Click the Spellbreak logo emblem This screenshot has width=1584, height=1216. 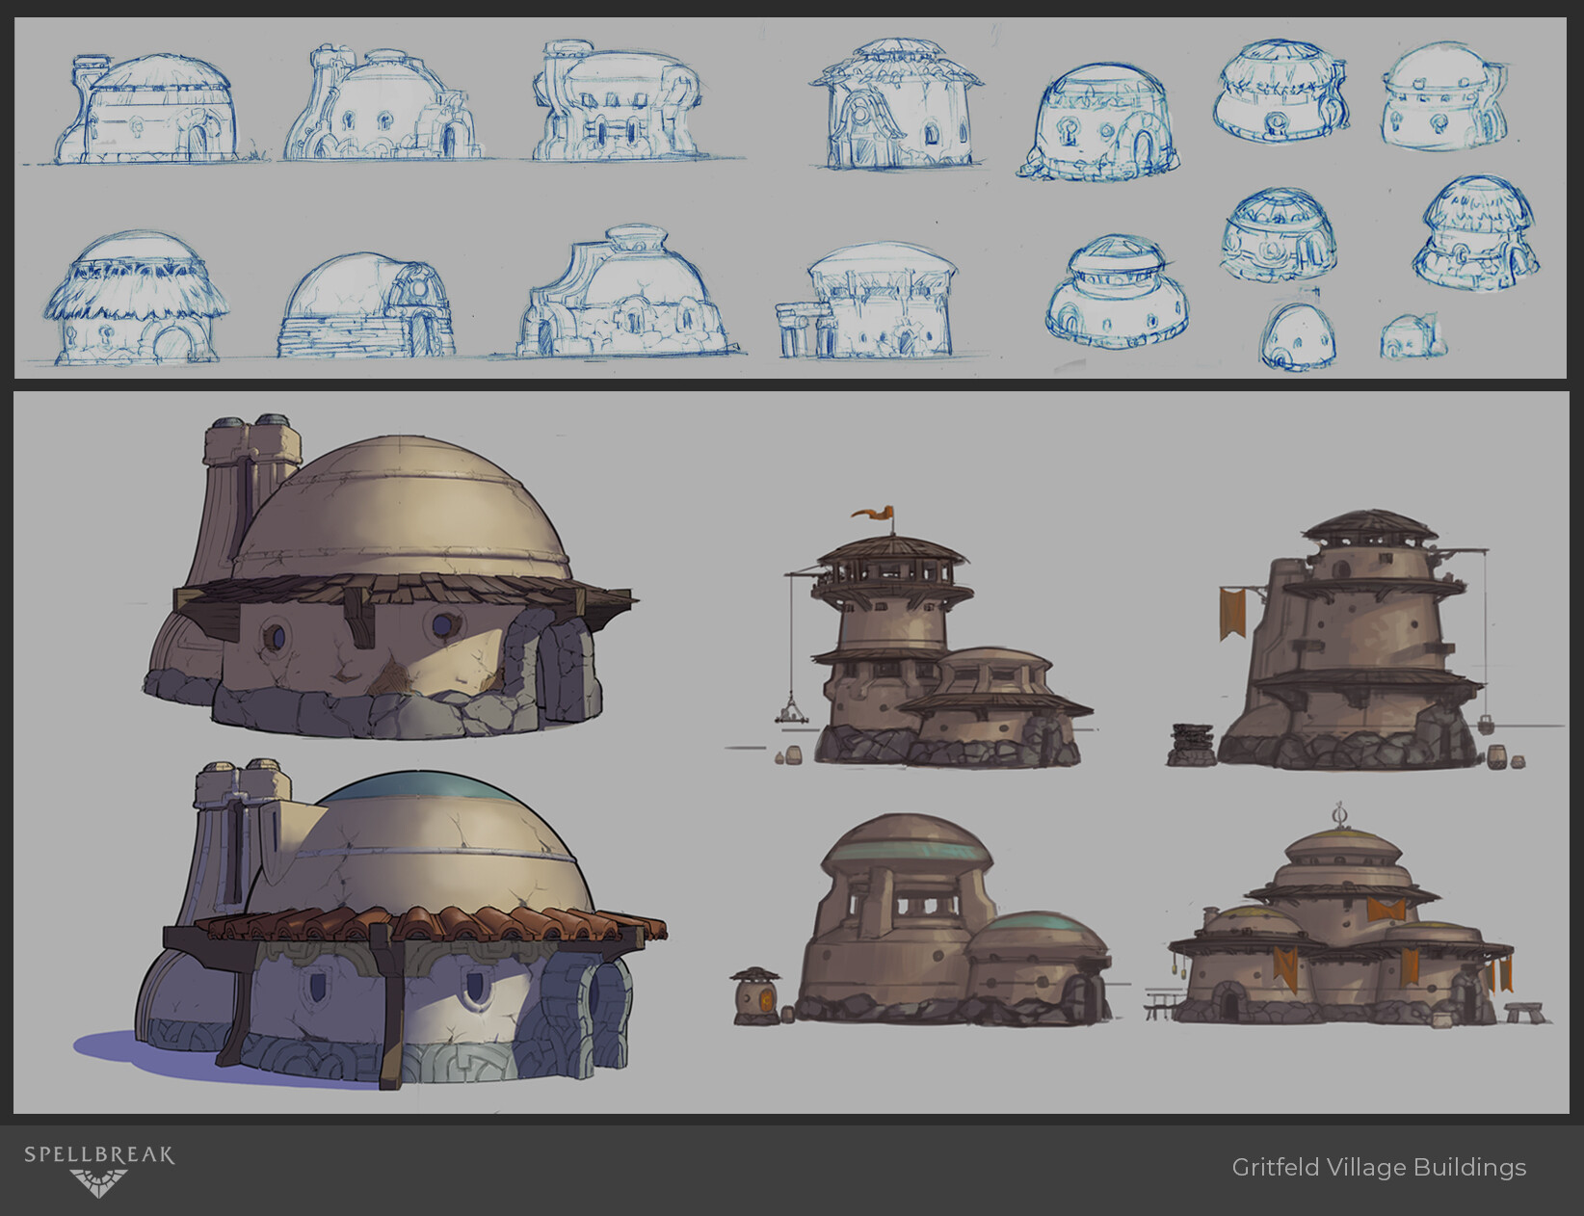99,1182
